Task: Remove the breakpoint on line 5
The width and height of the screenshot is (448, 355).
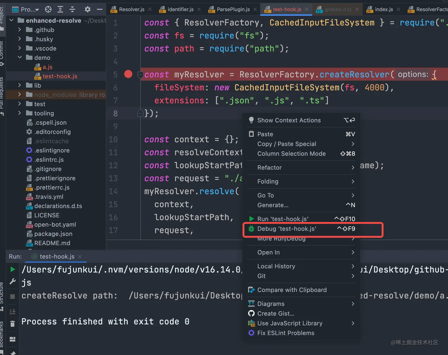Action: (128, 74)
